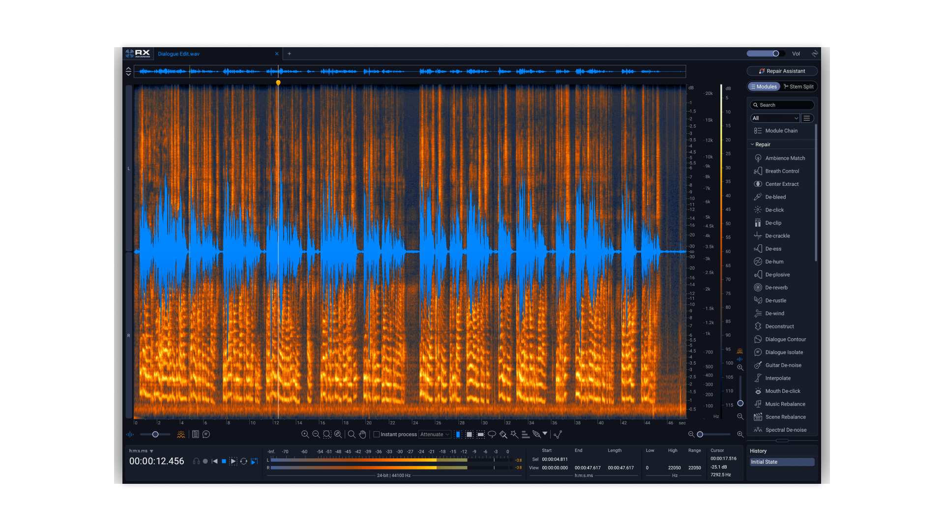Open the Spectral De-noise module

coord(785,430)
